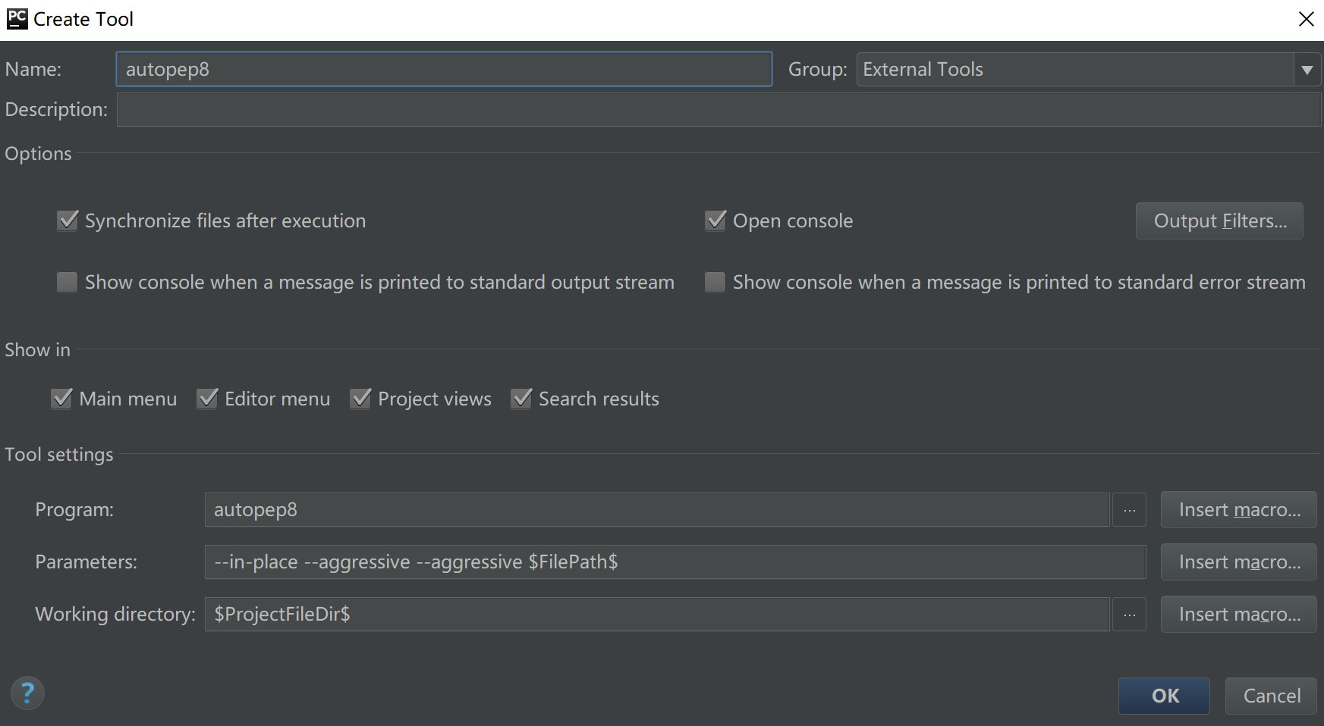This screenshot has width=1324, height=726.
Task: Click Insert macro for the Working directory
Action: (1238, 615)
